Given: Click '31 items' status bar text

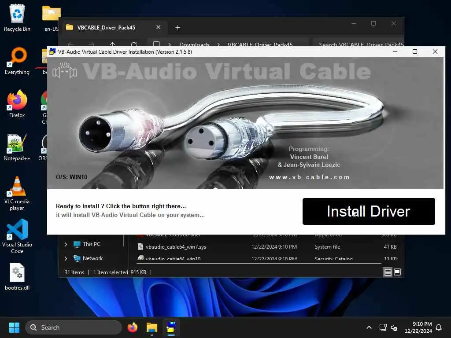Looking at the screenshot, I should click(74, 272).
